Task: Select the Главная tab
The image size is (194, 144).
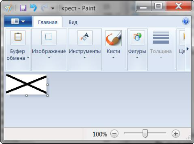Action: 48,22
